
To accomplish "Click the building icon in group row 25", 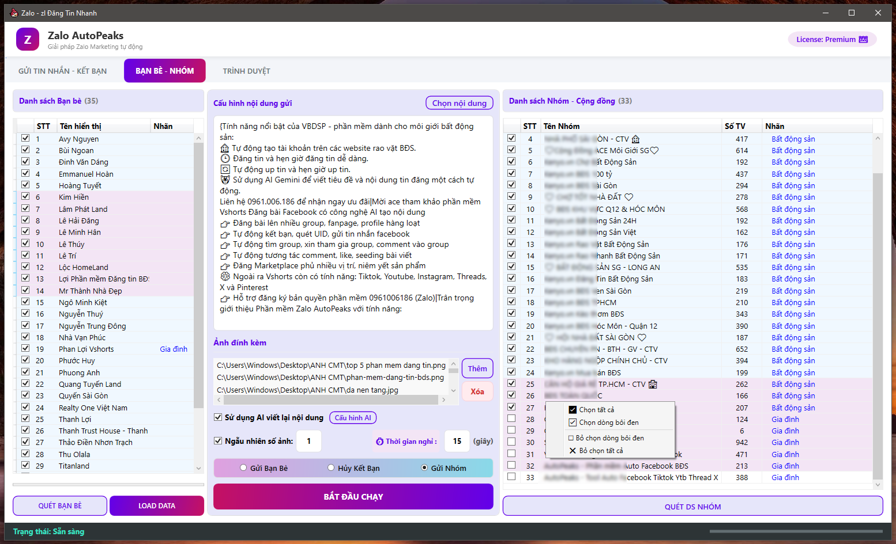I will tap(653, 385).
